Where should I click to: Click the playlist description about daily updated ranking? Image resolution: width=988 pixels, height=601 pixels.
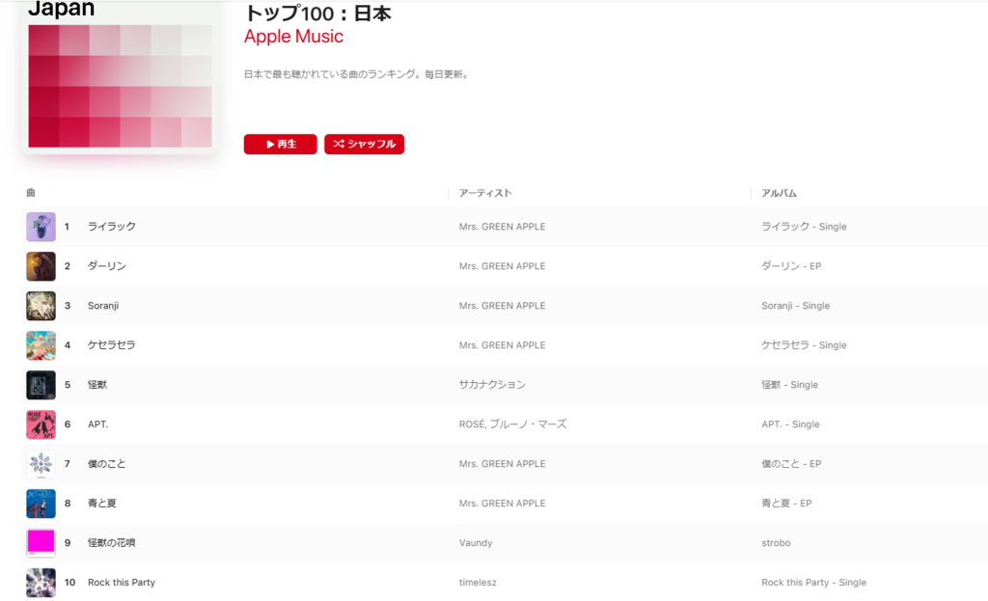[x=356, y=74]
